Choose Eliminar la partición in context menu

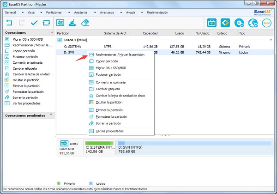click(x=121, y=110)
